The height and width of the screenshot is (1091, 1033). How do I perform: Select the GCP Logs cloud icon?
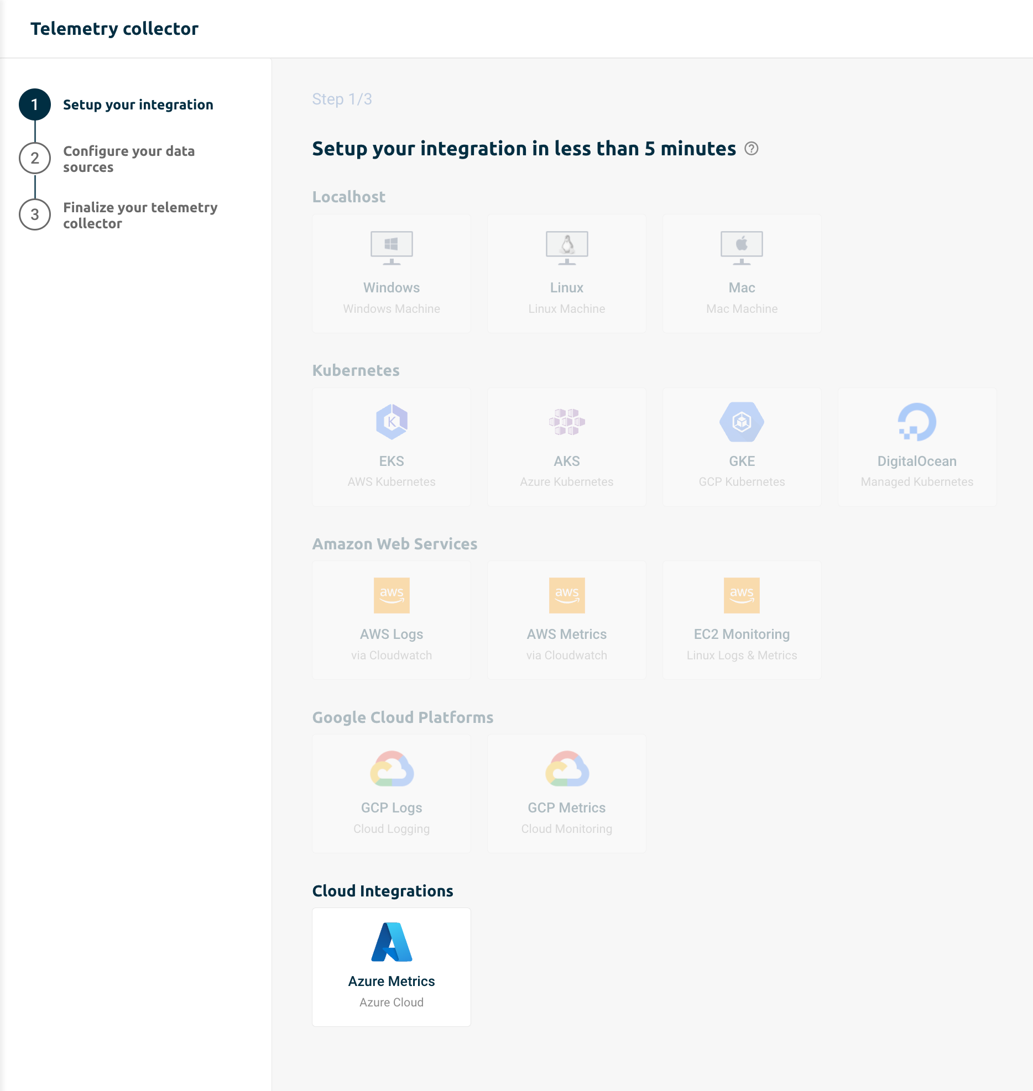(392, 769)
